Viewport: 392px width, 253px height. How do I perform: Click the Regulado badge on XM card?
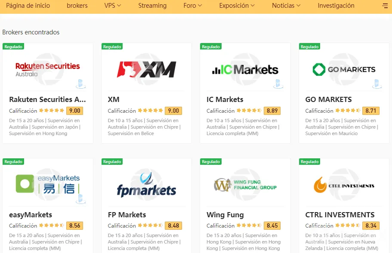[112, 46]
